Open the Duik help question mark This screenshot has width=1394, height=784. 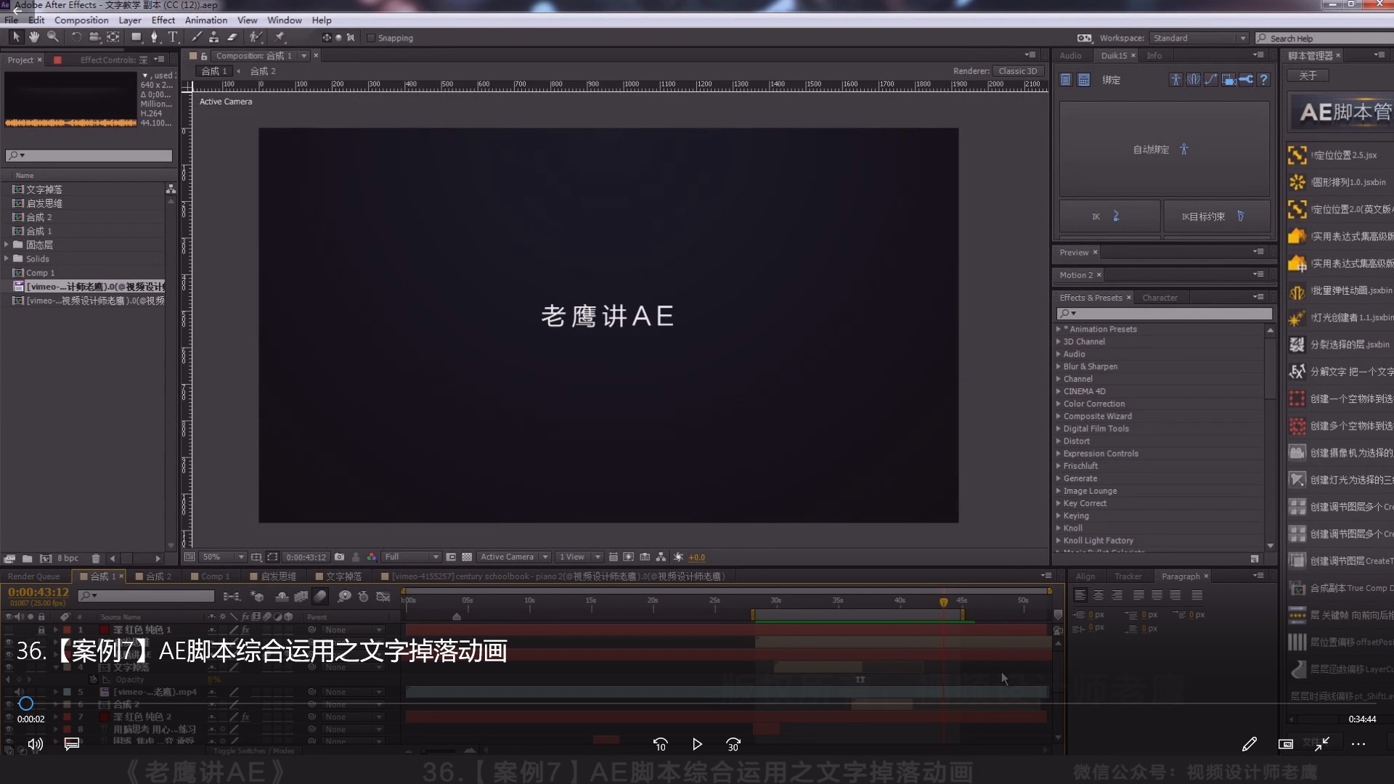click(1264, 80)
